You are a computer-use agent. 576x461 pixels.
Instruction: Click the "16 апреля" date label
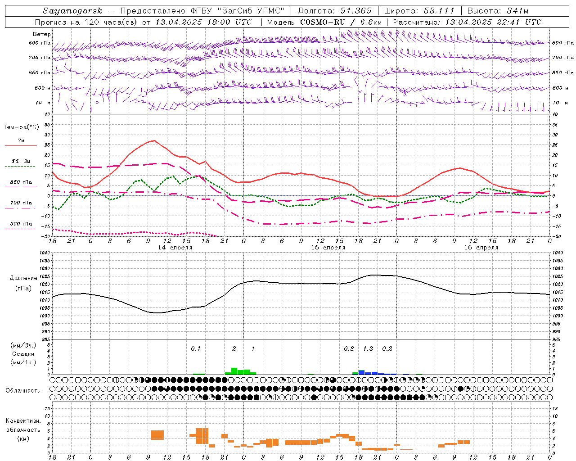[481, 248]
